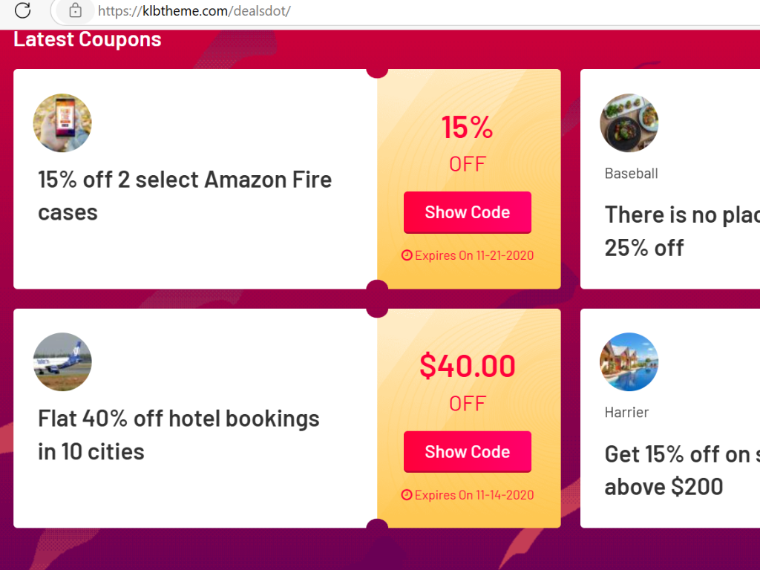Click the URL in the address bar

pos(194,10)
